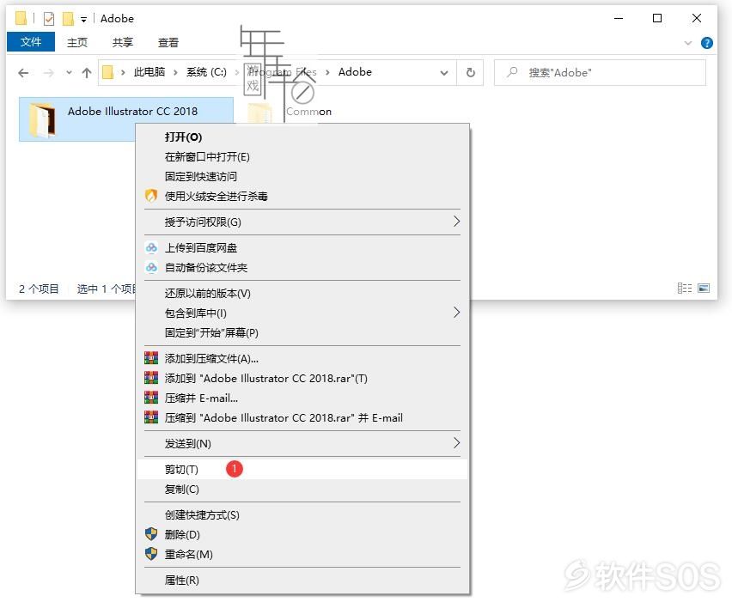Click WinRAR icon beside 添加到 "Adobe Illustrator CC 2018.rar"(T)
Viewport: 732px width, 602px height.
pyautogui.click(x=151, y=378)
